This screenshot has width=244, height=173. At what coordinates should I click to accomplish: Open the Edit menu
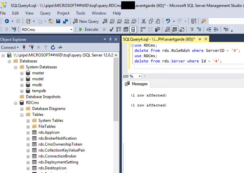tap(15, 13)
